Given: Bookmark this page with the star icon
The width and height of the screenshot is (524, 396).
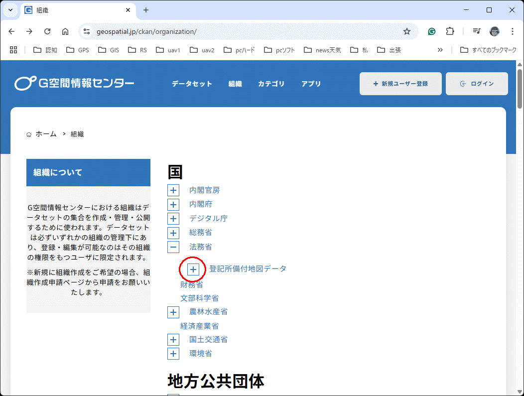Looking at the screenshot, I should coord(407,31).
